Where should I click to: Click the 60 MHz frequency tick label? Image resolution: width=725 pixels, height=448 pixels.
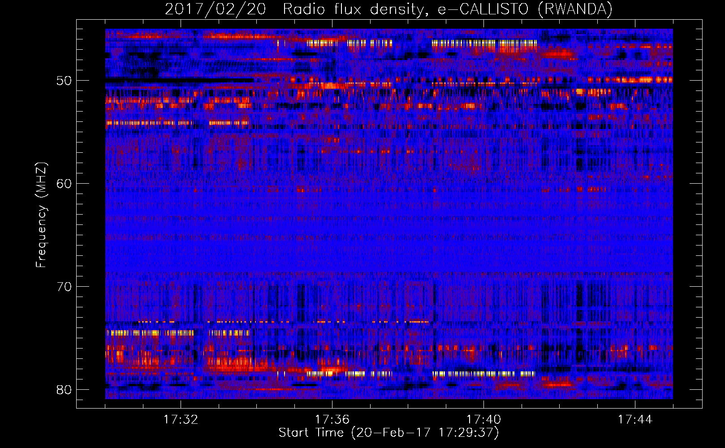(x=64, y=184)
